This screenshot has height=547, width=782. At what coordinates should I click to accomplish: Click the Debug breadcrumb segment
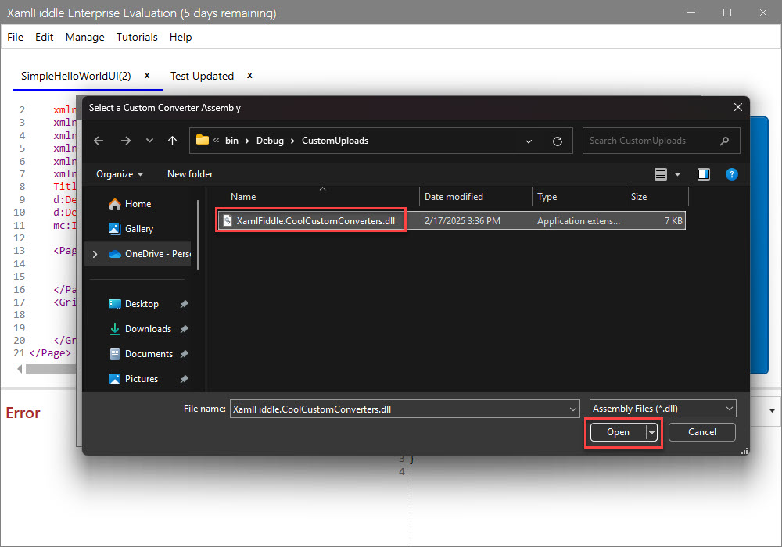[270, 141]
